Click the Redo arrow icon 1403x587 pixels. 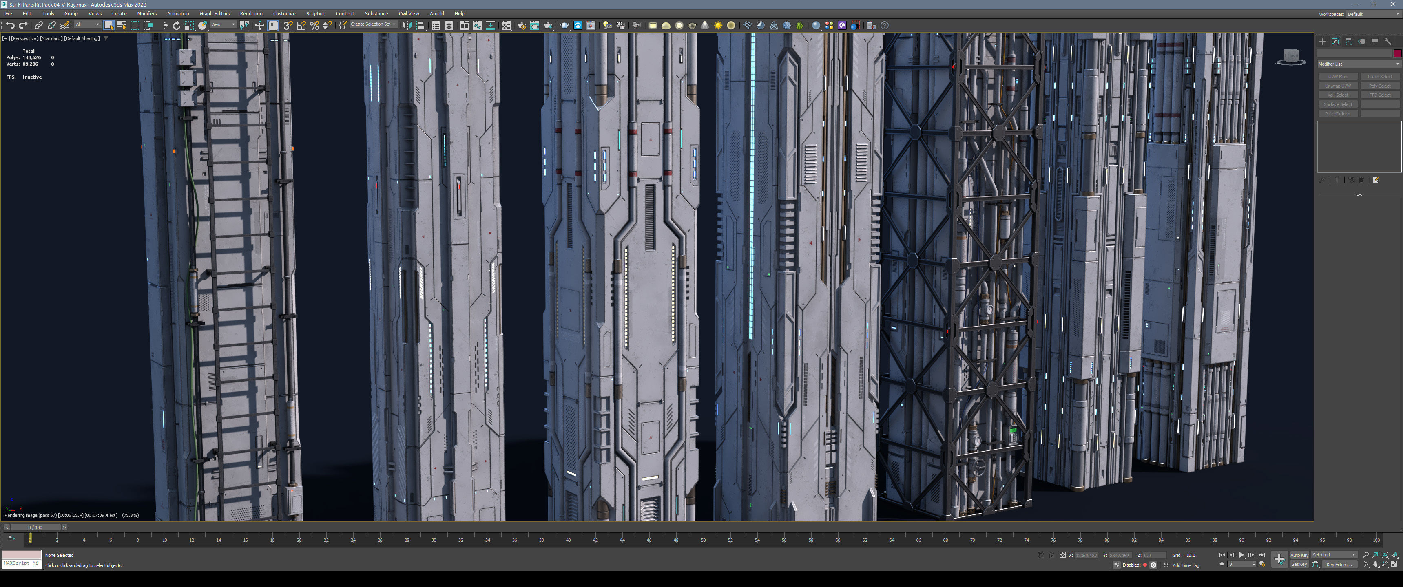pos(23,25)
